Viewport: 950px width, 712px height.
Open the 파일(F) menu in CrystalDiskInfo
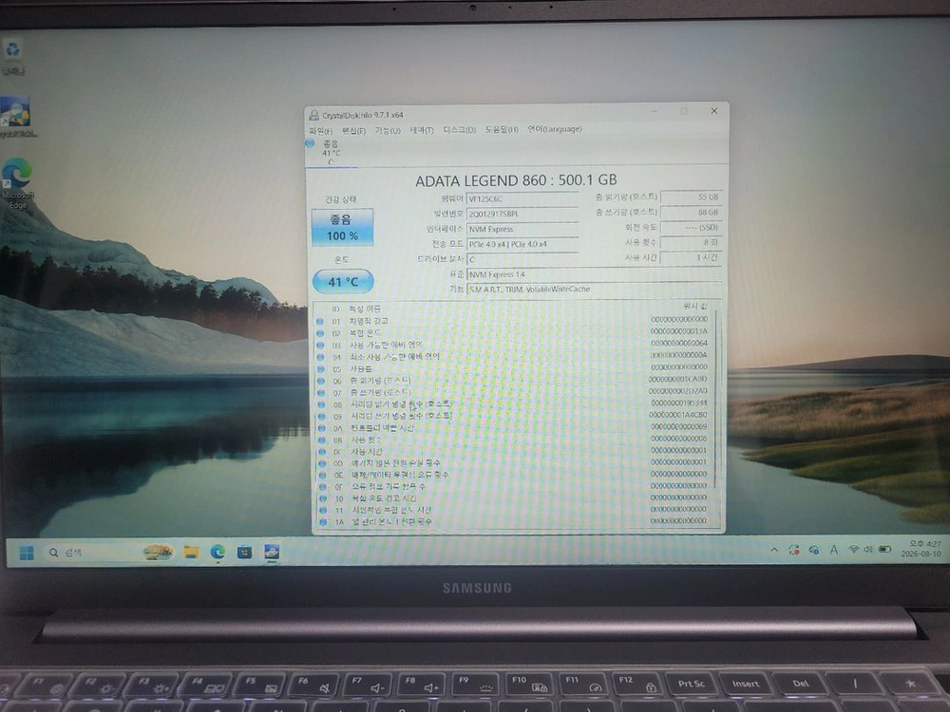[x=320, y=131]
